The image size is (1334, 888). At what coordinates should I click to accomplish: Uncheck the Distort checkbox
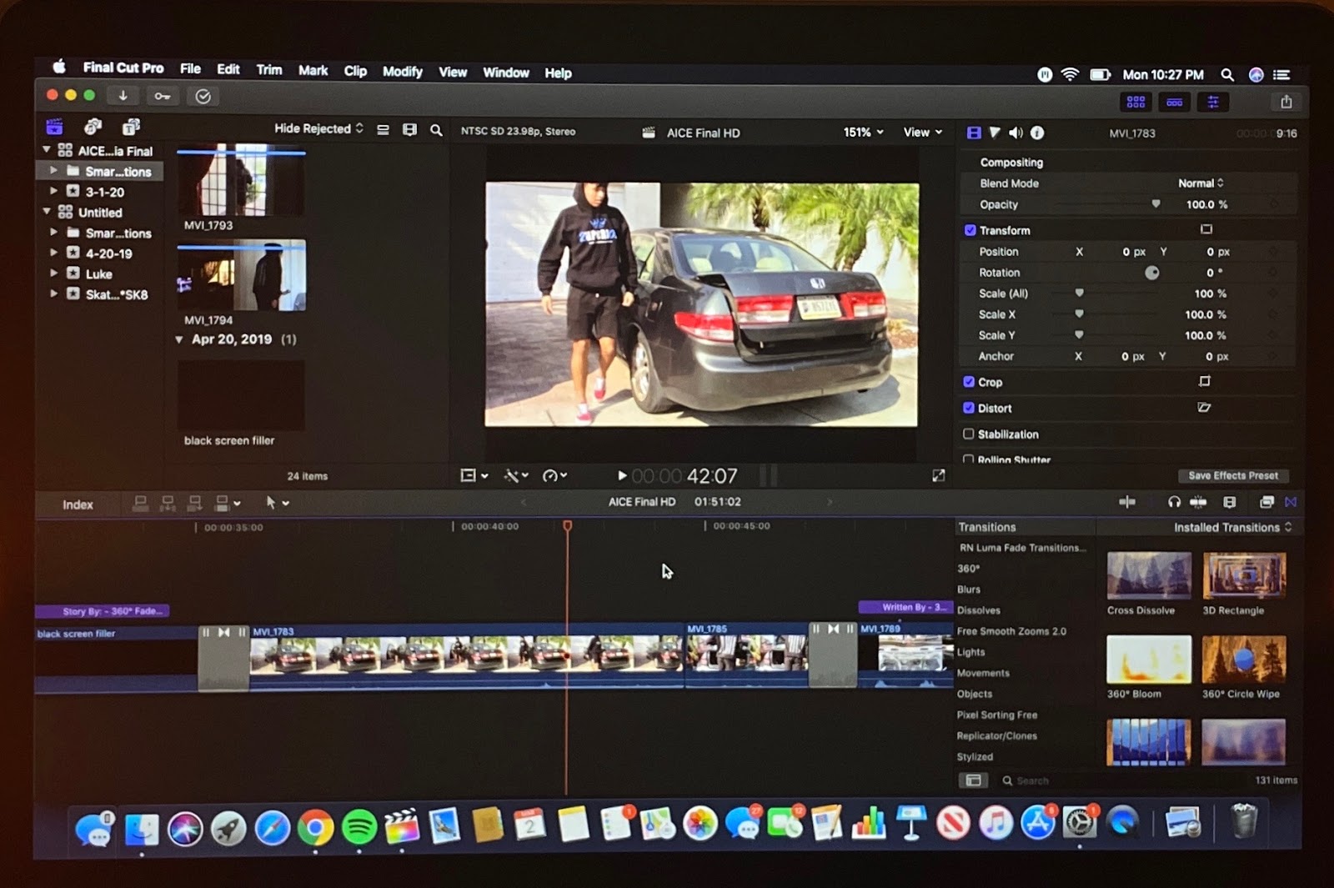coord(969,408)
